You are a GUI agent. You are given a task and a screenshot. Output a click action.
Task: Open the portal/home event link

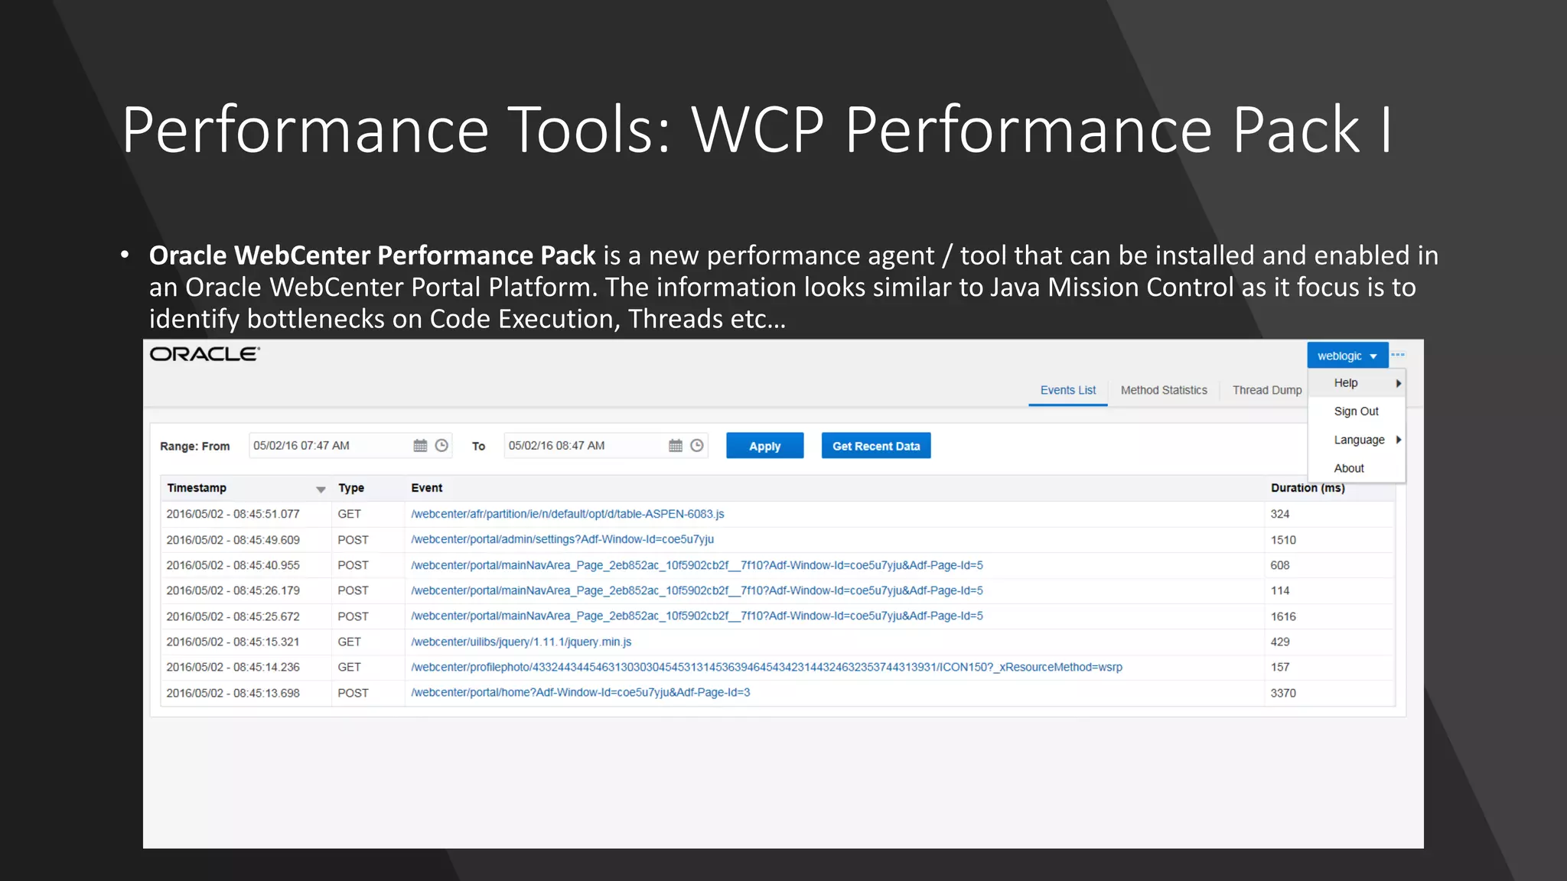coord(581,692)
